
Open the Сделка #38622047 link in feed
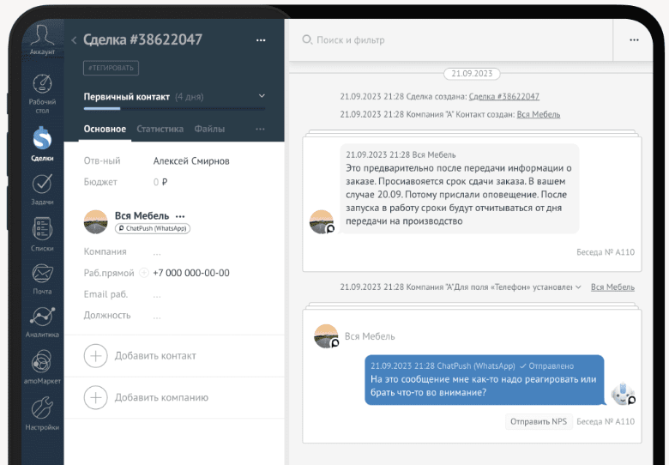pyautogui.click(x=503, y=96)
